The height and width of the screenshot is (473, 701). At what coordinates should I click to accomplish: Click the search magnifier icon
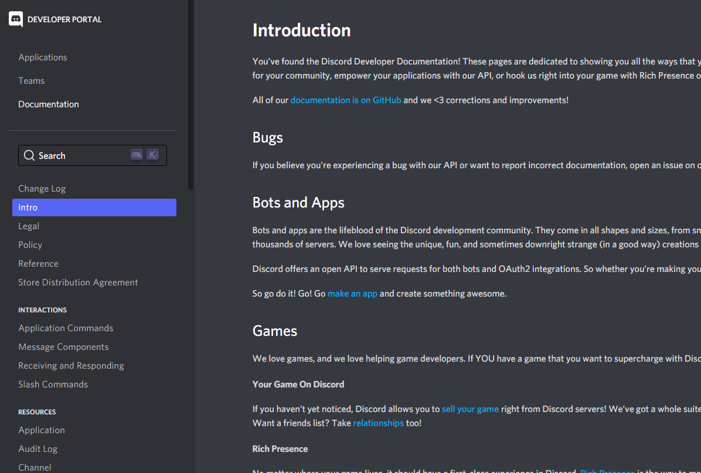pos(29,155)
